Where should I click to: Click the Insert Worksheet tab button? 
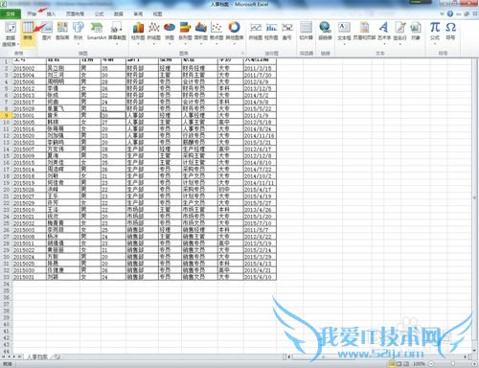(x=57, y=356)
